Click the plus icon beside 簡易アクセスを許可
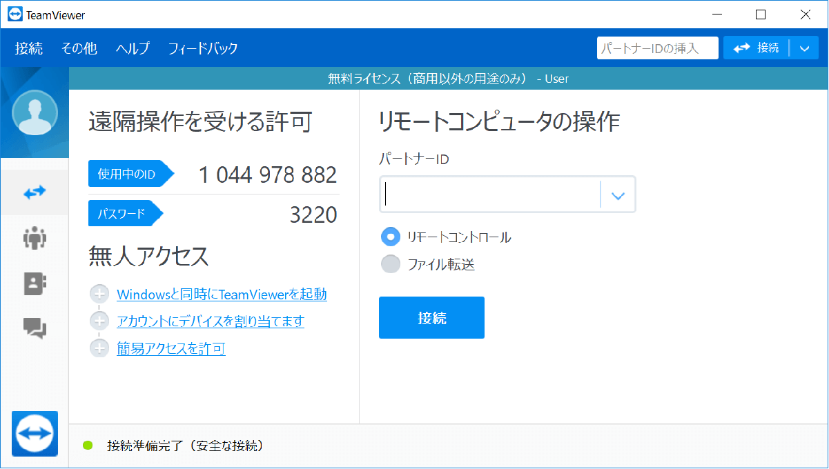829x469 pixels. coord(99,348)
